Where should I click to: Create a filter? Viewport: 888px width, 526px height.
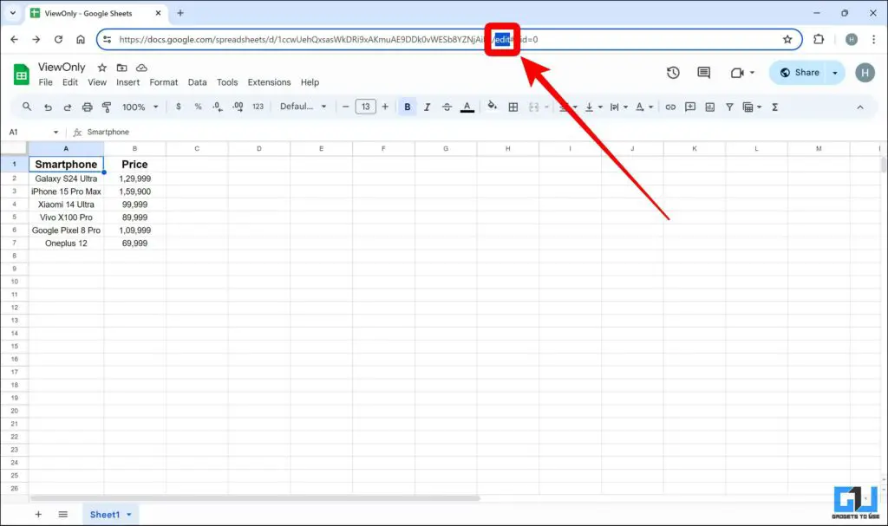pyautogui.click(x=729, y=107)
